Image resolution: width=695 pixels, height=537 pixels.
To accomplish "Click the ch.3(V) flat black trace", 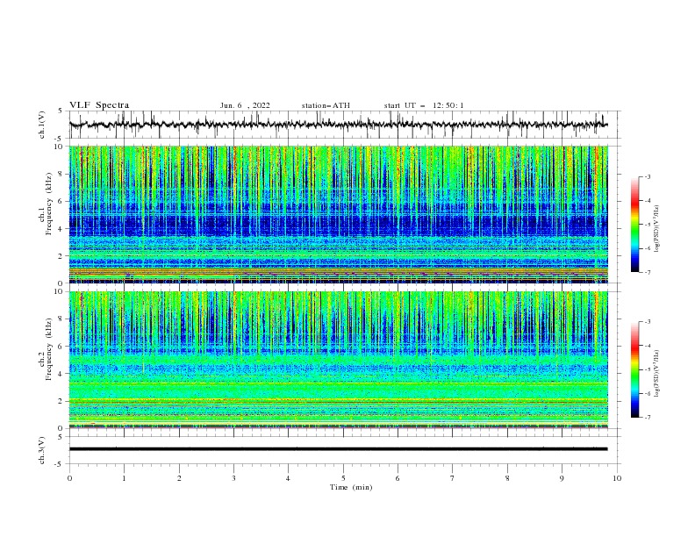I will click(x=339, y=449).
